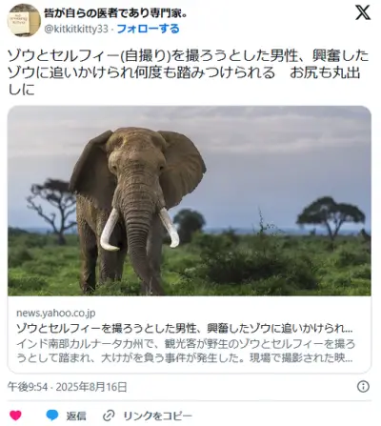Open the @kitkitkitty33 handle
This screenshot has width=381, height=426.
click(x=76, y=30)
